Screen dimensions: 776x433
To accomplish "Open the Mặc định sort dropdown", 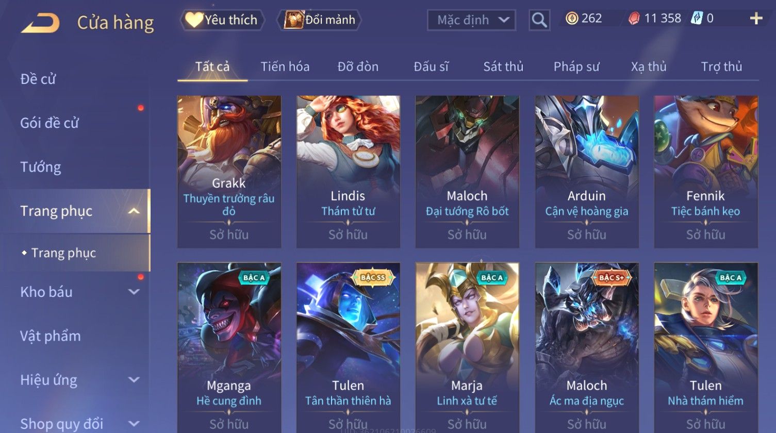I will click(x=472, y=20).
